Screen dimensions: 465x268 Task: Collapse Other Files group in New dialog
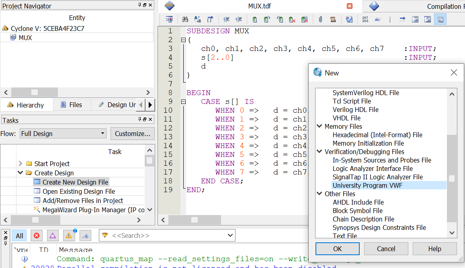pyautogui.click(x=320, y=193)
